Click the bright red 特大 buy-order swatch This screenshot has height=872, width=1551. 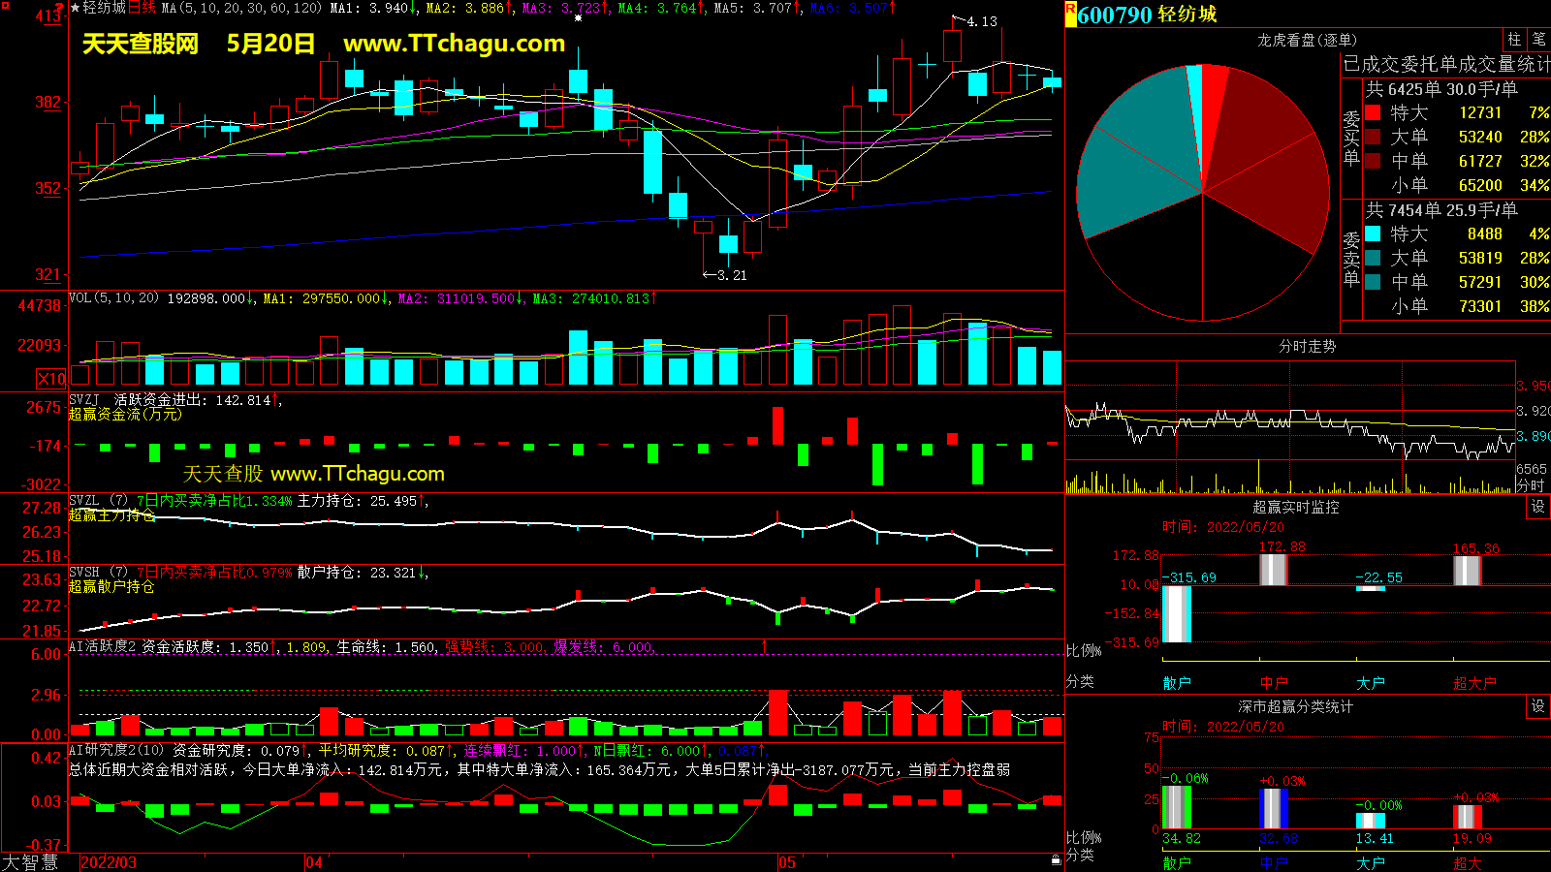pyautogui.click(x=1373, y=112)
